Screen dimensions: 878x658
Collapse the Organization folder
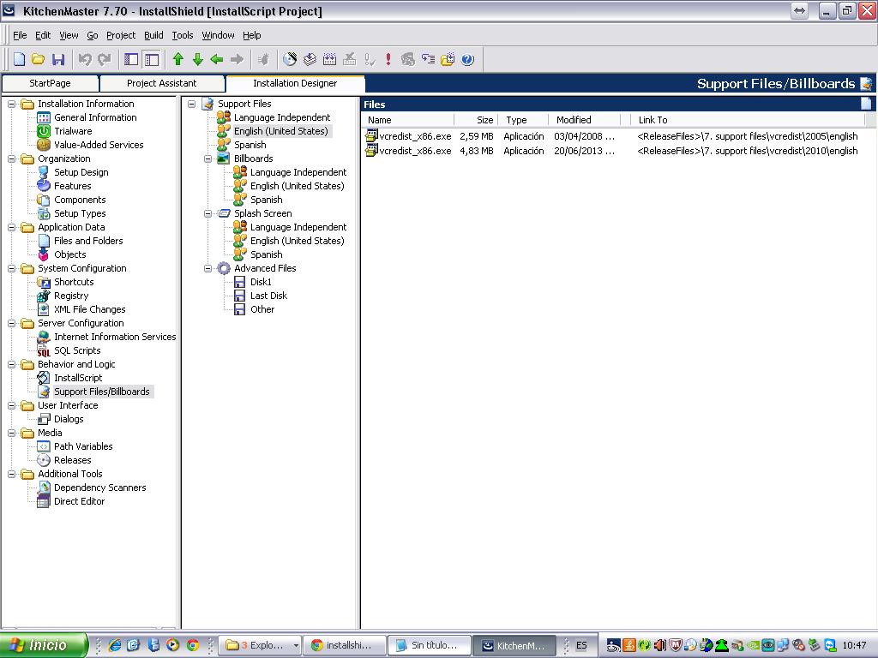pos(11,159)
